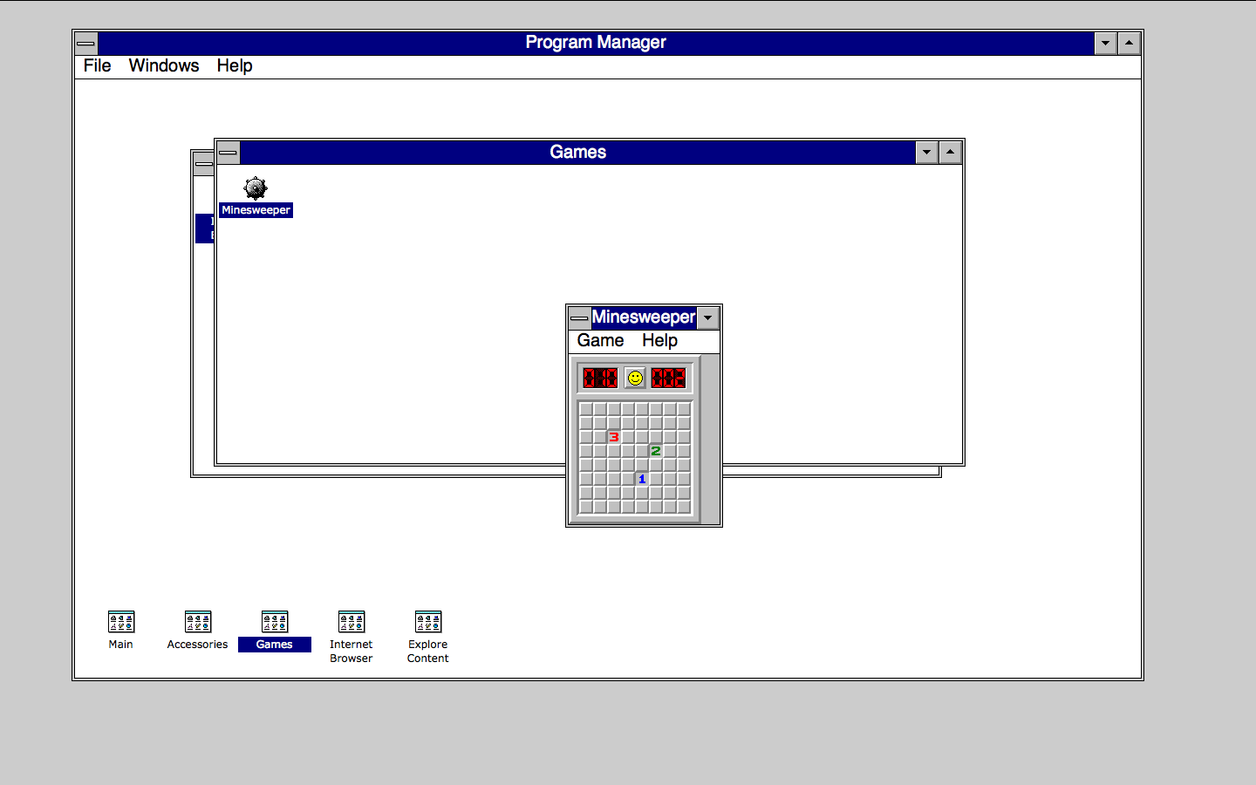
Task: Open Minesweeper window control menu box
Action: tap(580, 317)
